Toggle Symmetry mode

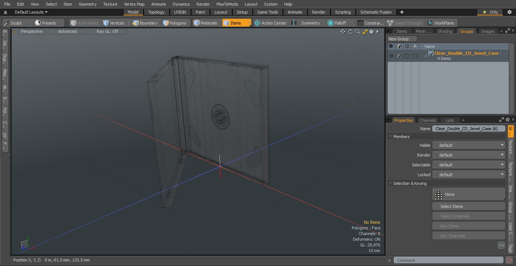click(x=307, y=23)
